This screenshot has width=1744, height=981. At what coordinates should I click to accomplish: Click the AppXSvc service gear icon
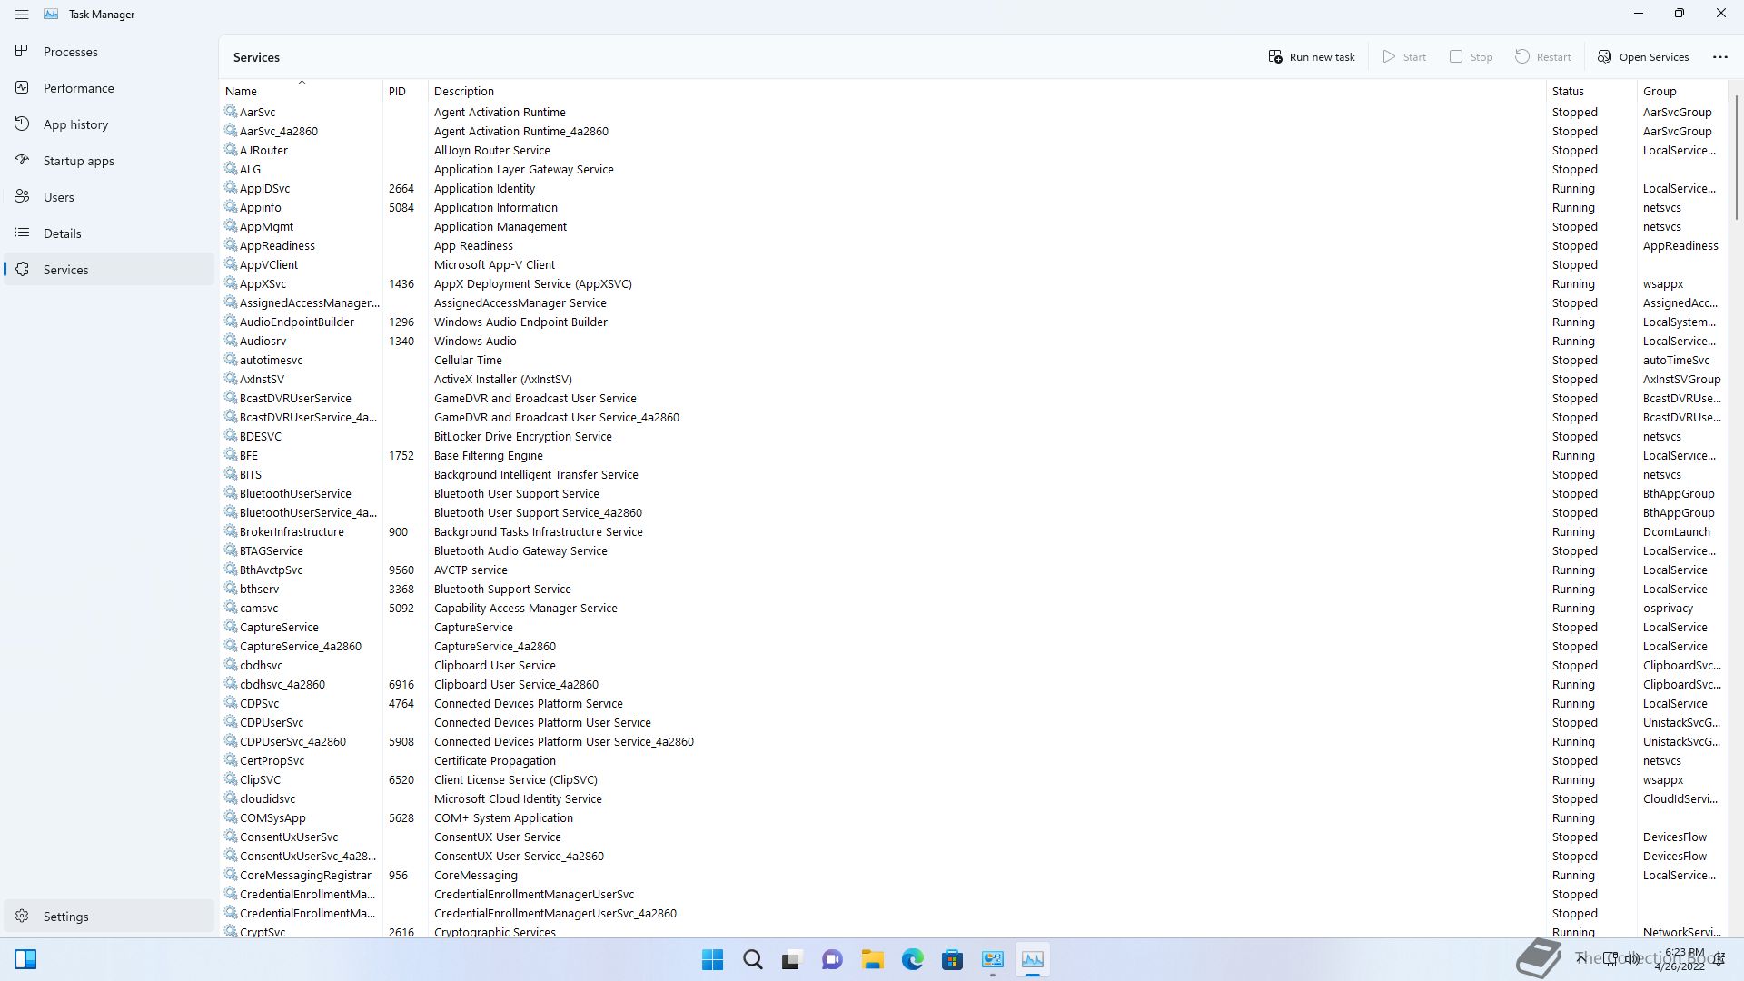231,283
